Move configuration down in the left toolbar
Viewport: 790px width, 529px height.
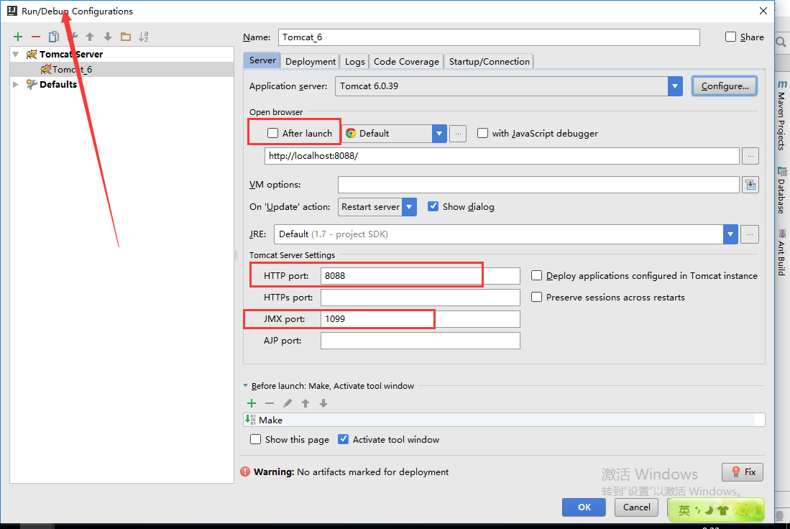point(107,37)
